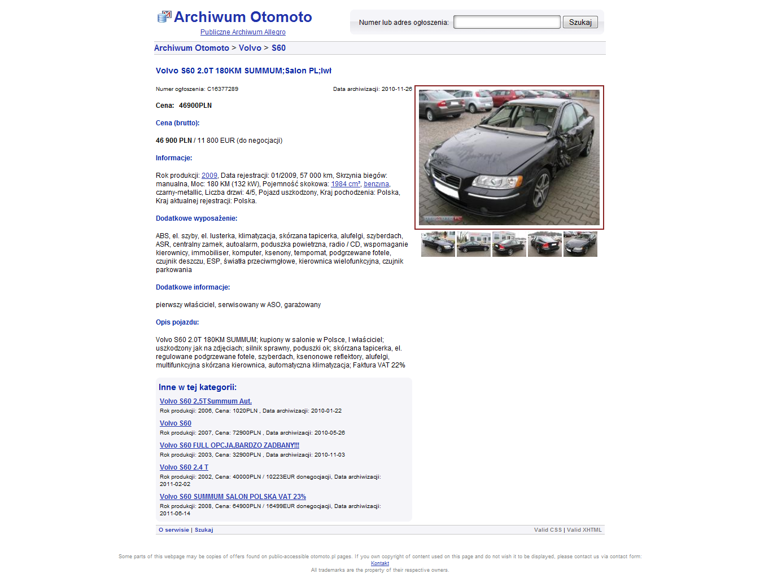The image size is (760, 578).
Task: Open Volvo S60 2.4 T listing
Action: (x=184, y=467)
